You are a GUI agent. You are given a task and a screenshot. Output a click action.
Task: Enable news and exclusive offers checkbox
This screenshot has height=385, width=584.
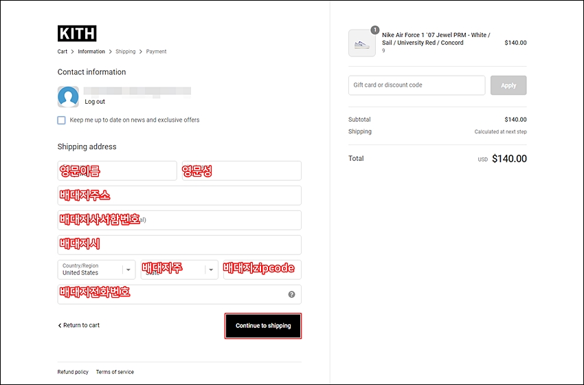tap(61, 120)
